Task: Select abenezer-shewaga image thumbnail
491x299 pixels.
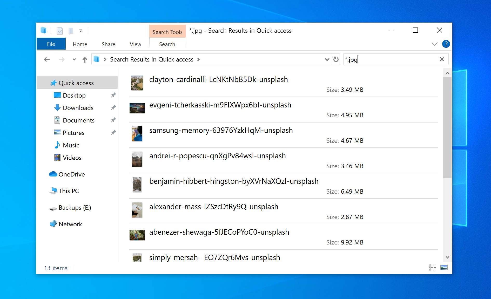Action: click(x=137, y=235)
